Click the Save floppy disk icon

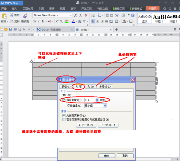(10, 29)
